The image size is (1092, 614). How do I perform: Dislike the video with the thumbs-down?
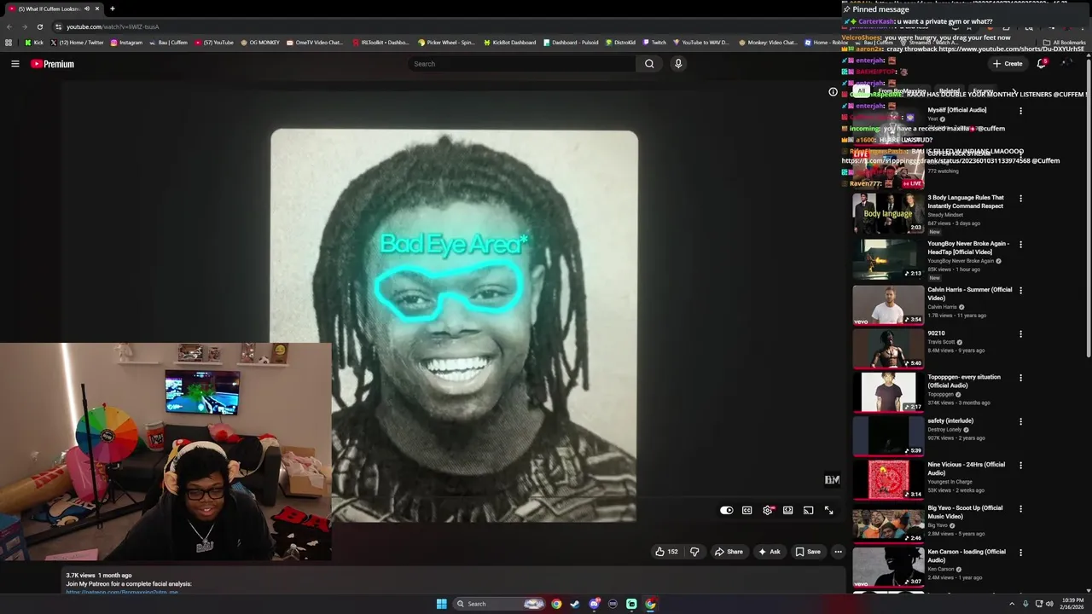click(x=694, y=552)
